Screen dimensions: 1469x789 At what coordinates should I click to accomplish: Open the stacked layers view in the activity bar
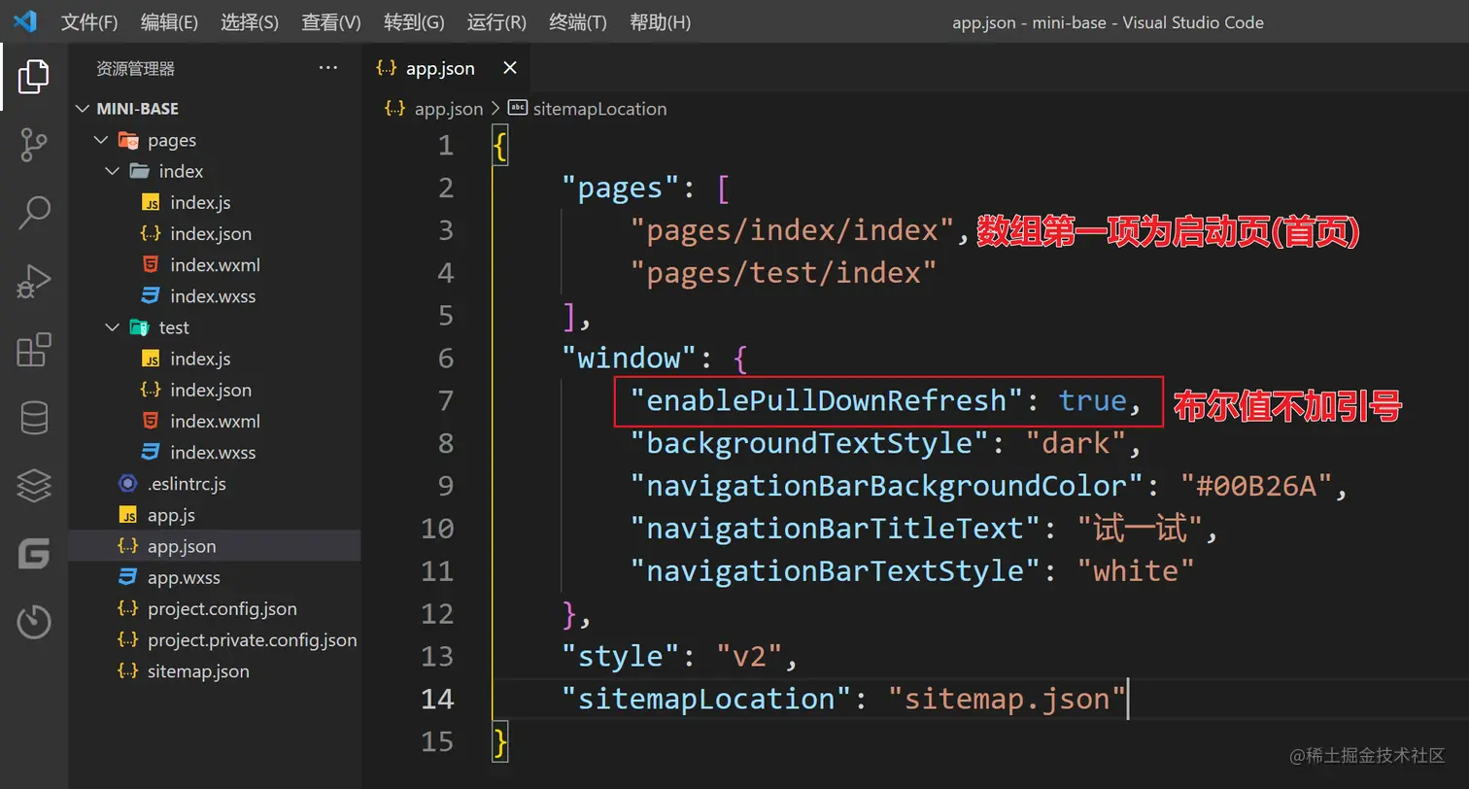tap(34, 486)
